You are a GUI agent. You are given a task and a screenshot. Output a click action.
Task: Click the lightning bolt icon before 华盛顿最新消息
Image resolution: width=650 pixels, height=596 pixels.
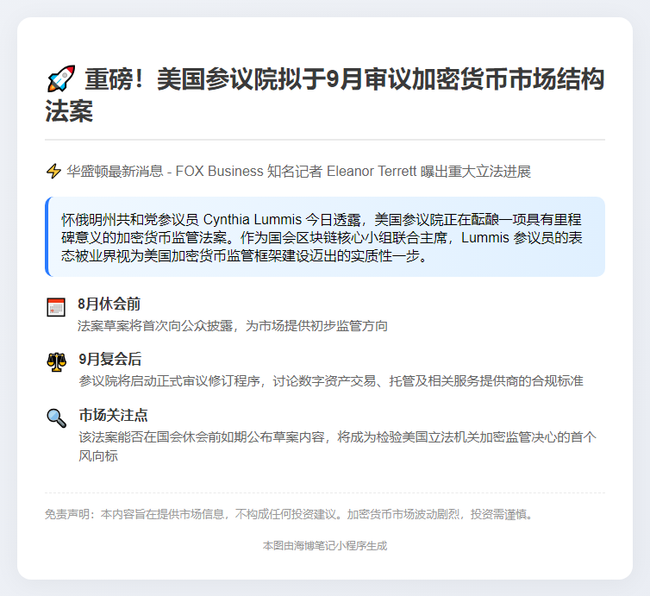53,171
